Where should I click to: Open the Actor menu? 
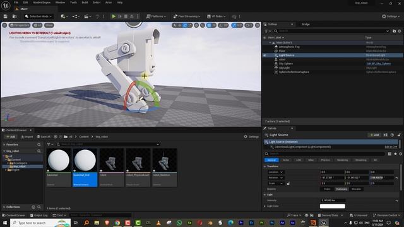click(x=109, y=3)
